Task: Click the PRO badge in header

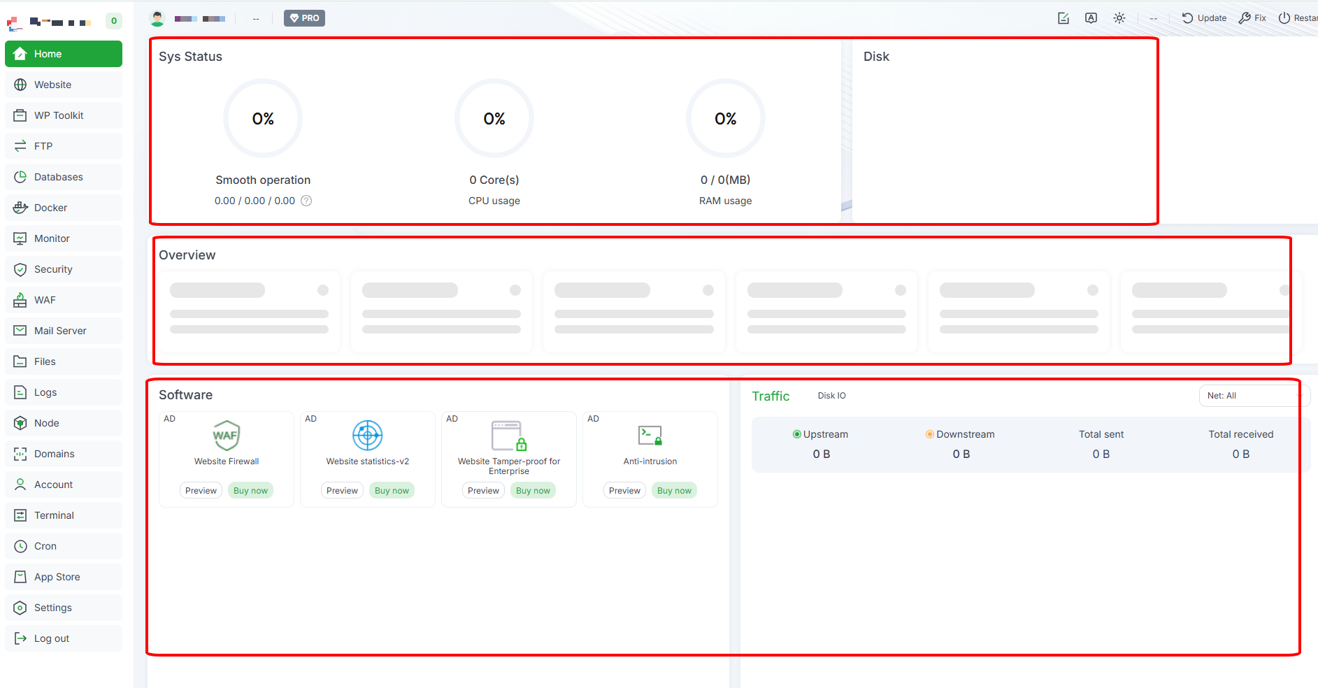Action: click(x=304, y=18)
